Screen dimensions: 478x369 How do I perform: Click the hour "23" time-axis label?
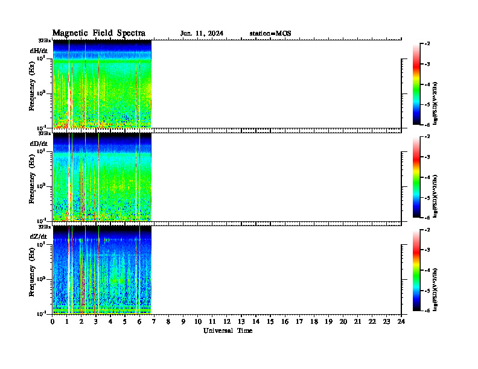386,322
